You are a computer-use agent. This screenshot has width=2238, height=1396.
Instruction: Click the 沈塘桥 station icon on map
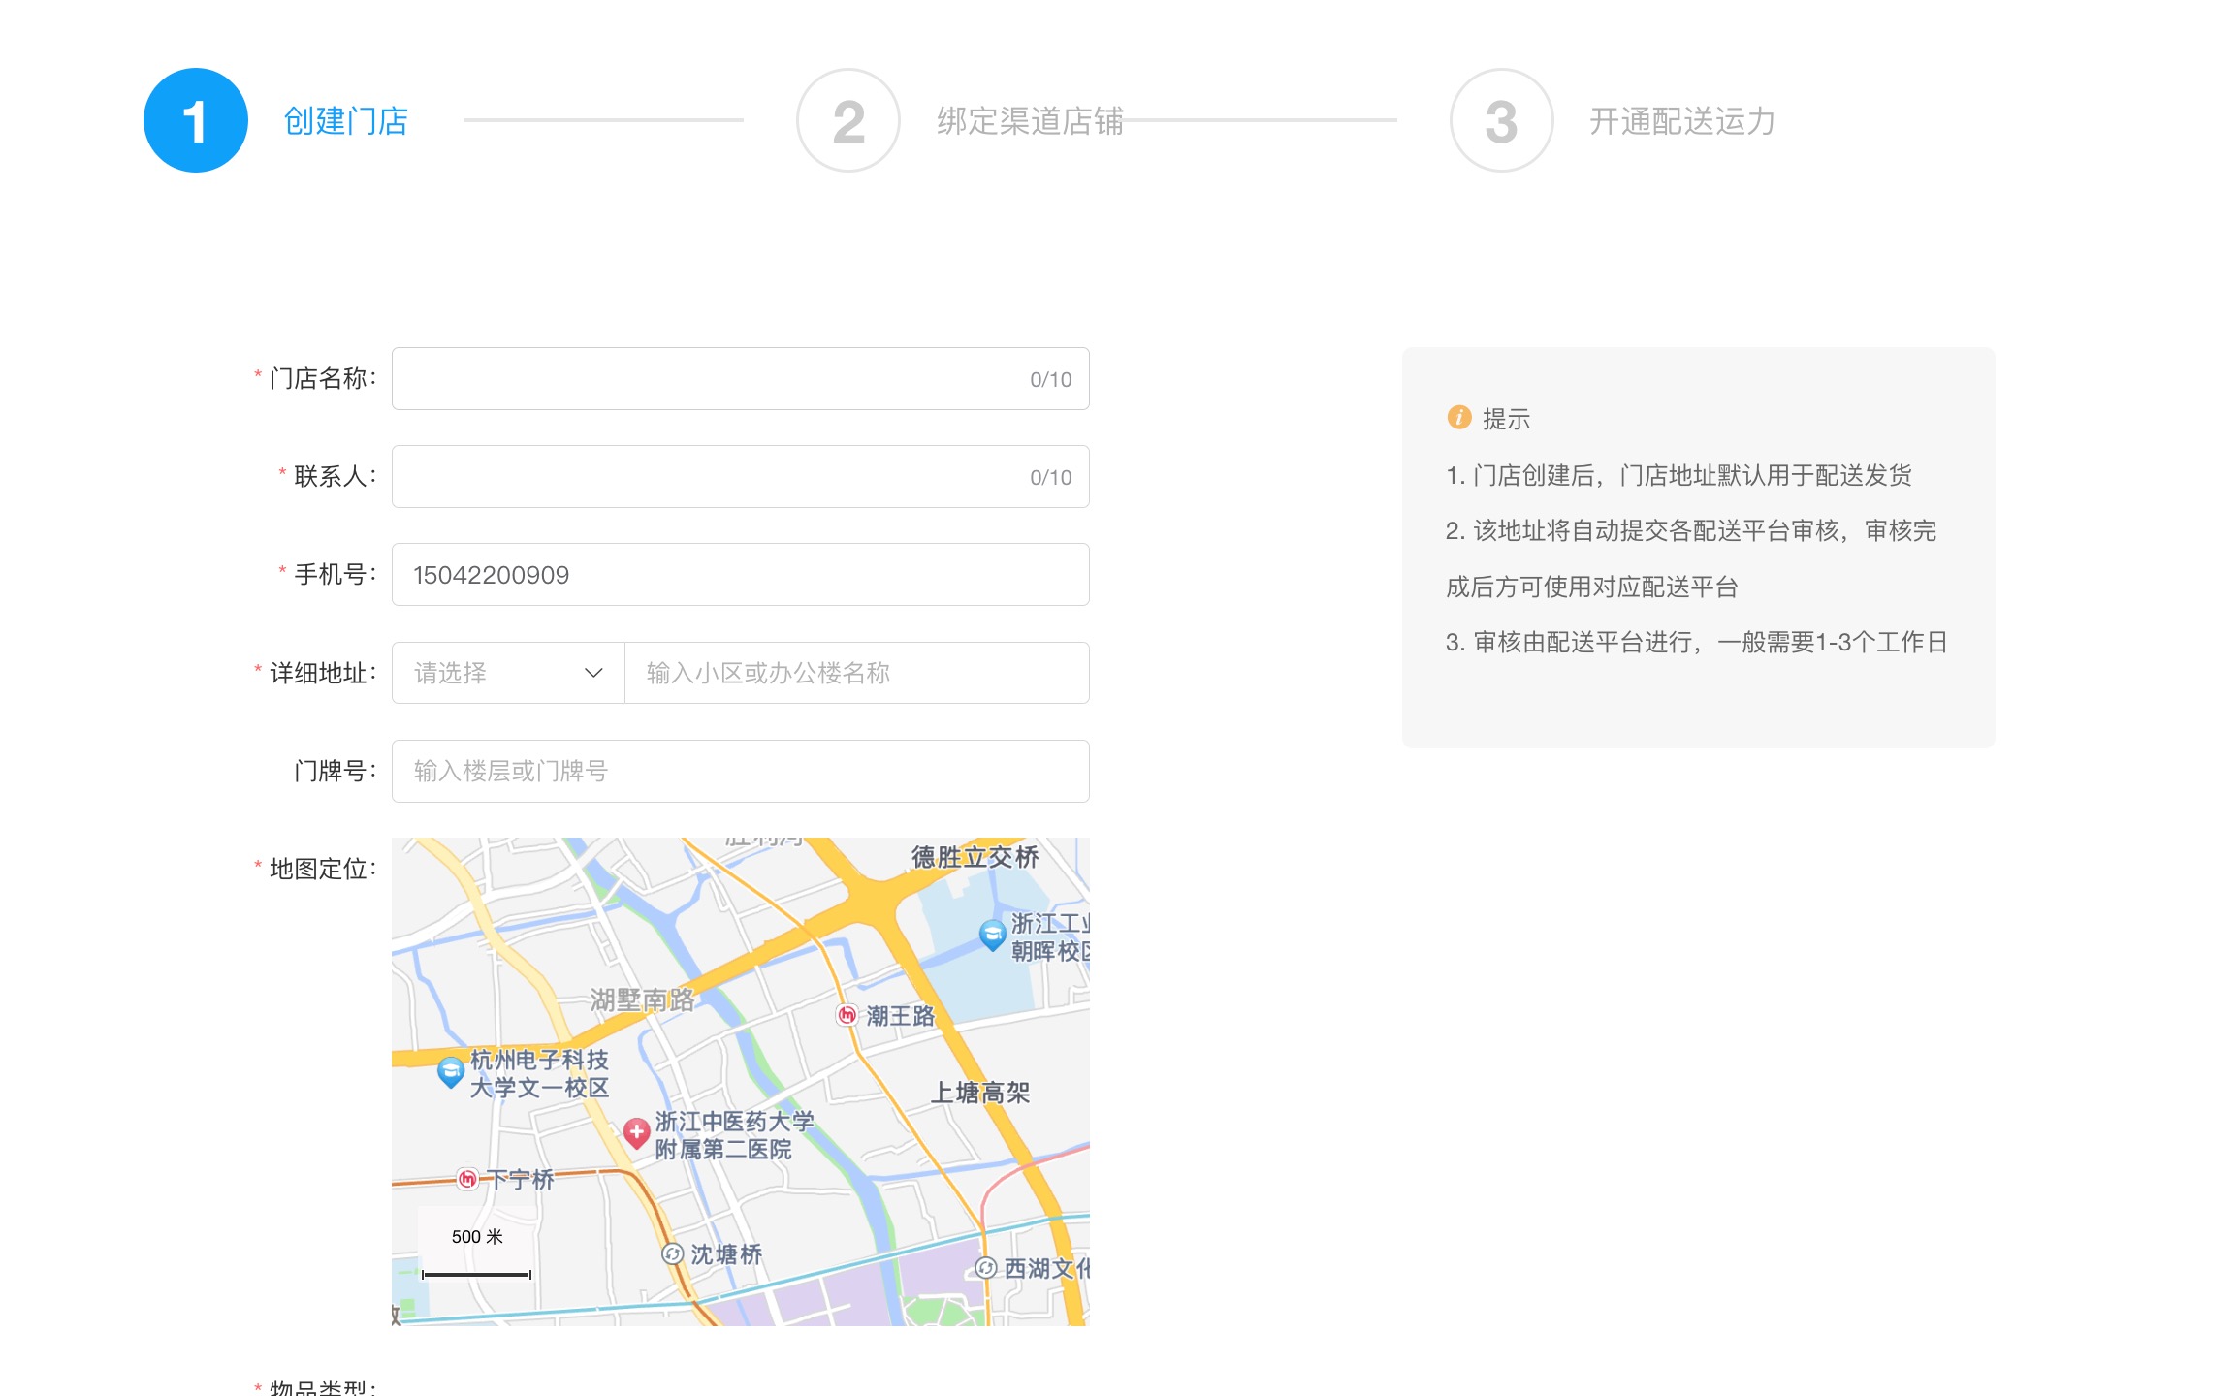click(x=672, y=1253)
